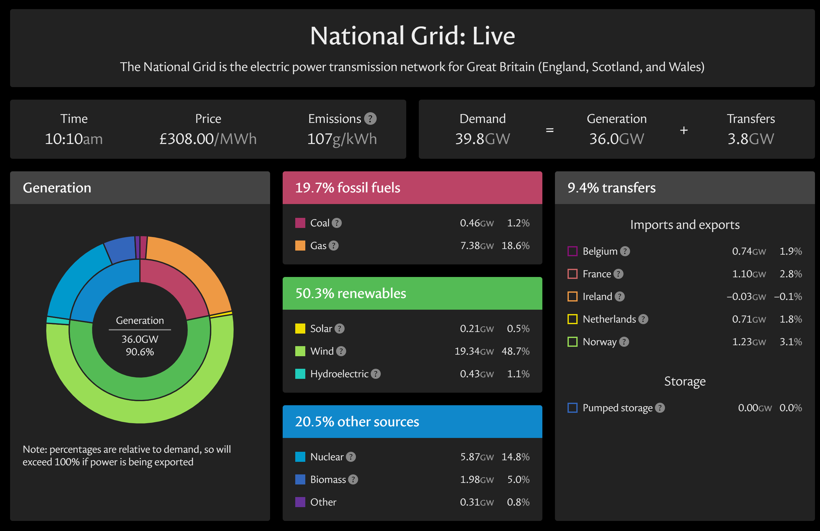
Task: Click the Nuclear info question mark
Action: click(351, 456)
